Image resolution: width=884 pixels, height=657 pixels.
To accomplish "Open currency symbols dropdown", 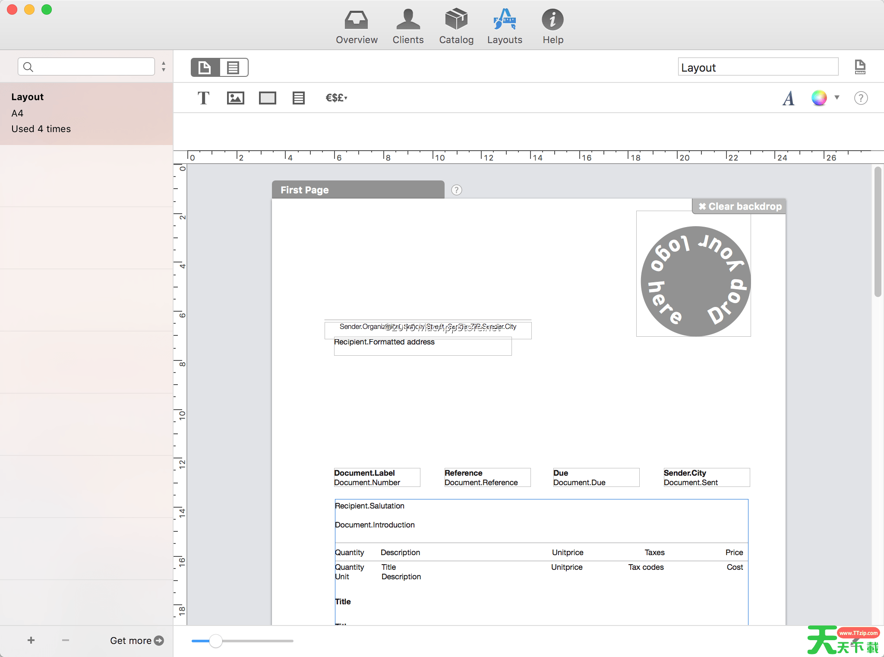I will pos(336,98).
